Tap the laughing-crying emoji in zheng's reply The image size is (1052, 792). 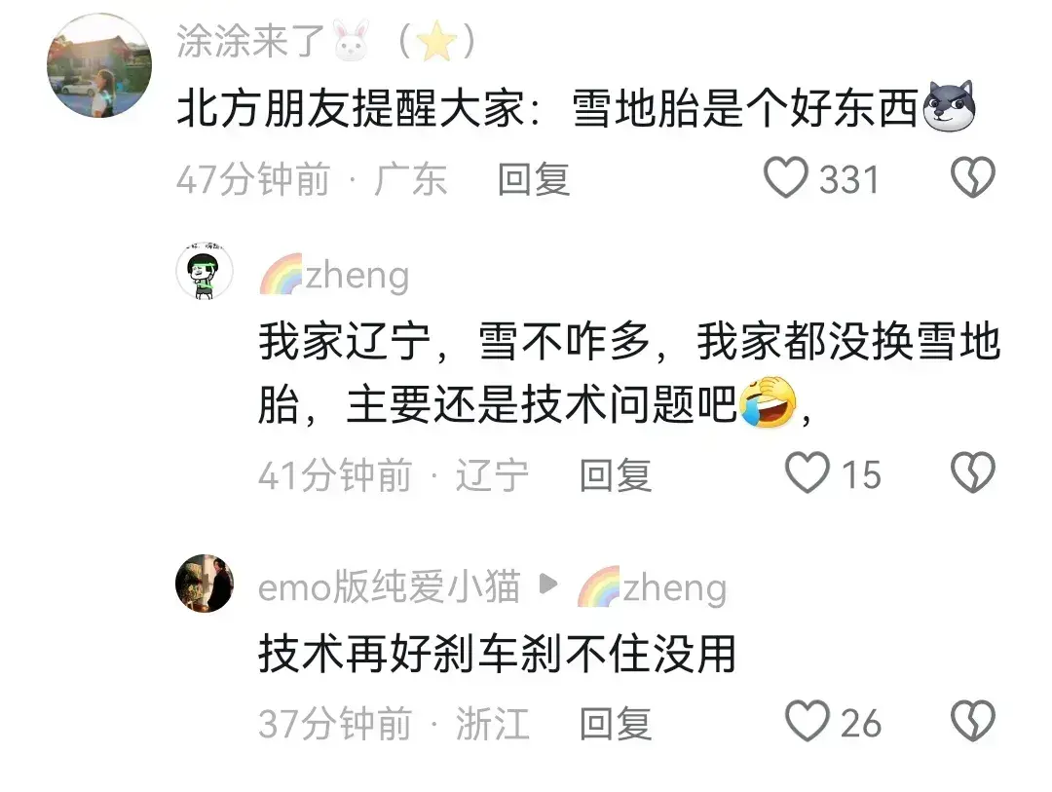click(769, 402)
